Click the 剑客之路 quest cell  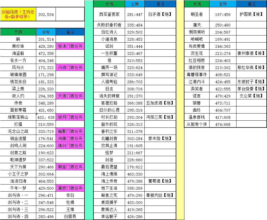[18, 153]
